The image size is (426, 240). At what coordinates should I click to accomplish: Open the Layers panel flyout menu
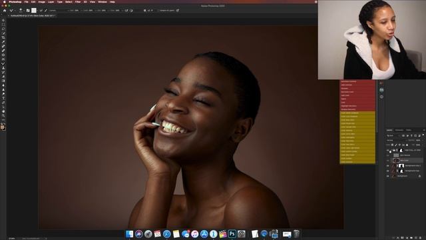pyautogui.click(x=424, y=130)
